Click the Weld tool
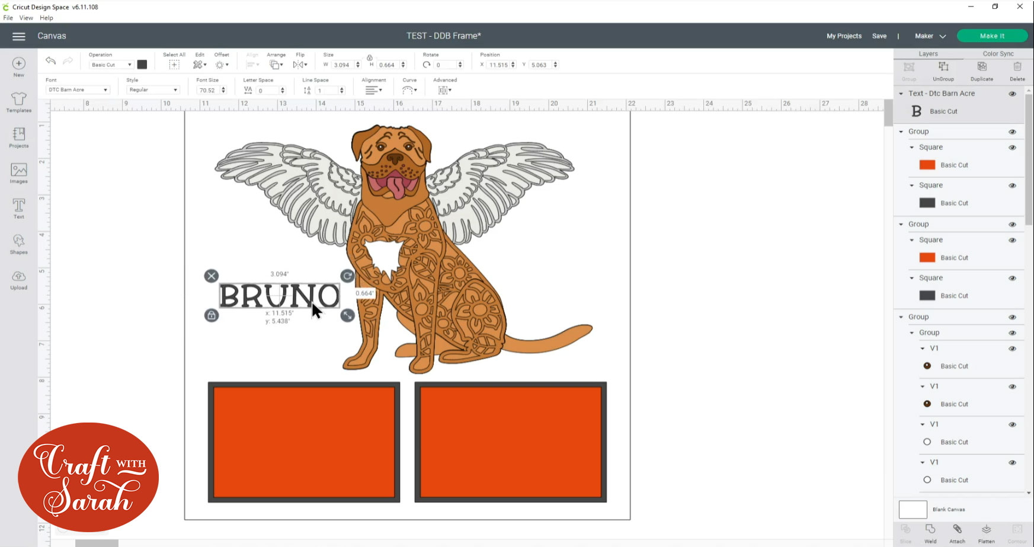 point(930,532)
